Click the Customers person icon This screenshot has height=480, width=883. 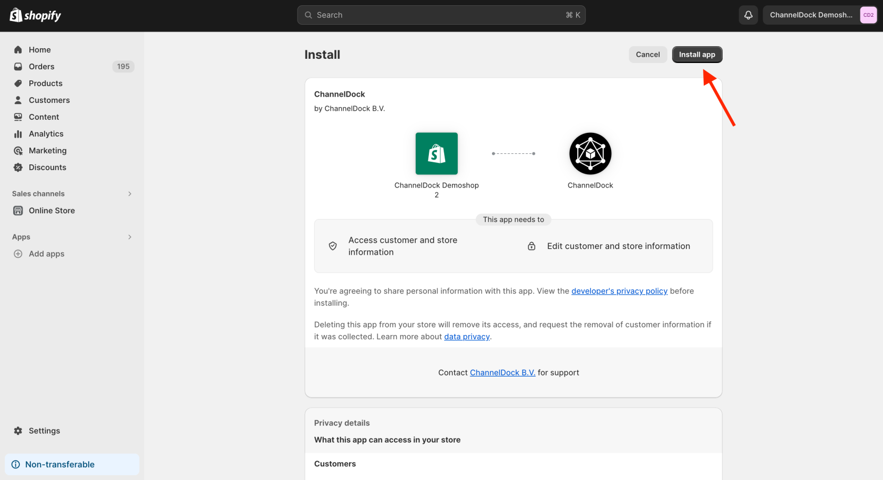tap(18, 100)
